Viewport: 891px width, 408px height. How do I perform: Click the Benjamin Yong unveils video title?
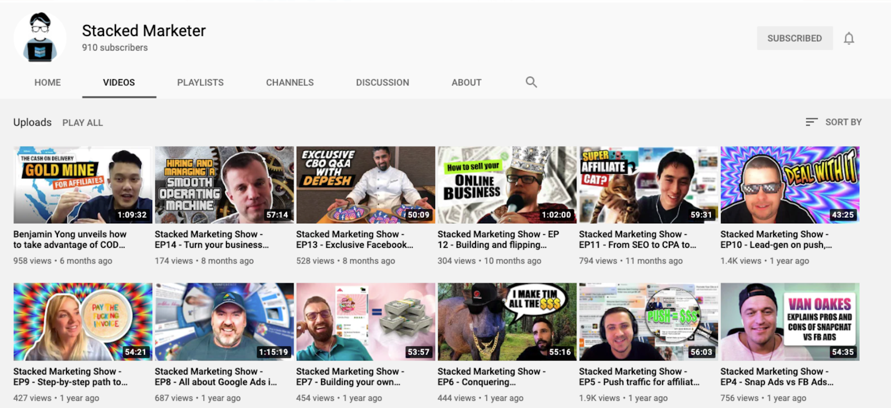pos(70,239)
